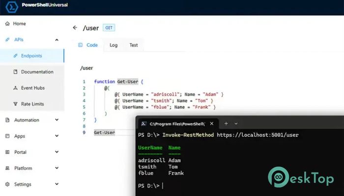344x196 pixels.
Task: Click the Code tab terminal icon
Action: click(80, 45)
